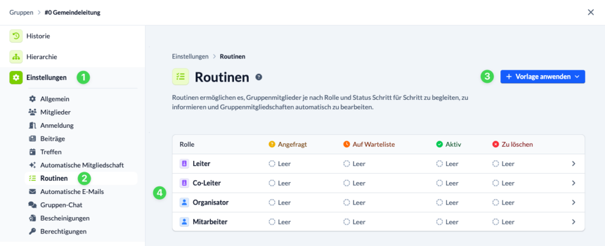
Task: Click the Beiträge newspaper icon
Action: 32,138
